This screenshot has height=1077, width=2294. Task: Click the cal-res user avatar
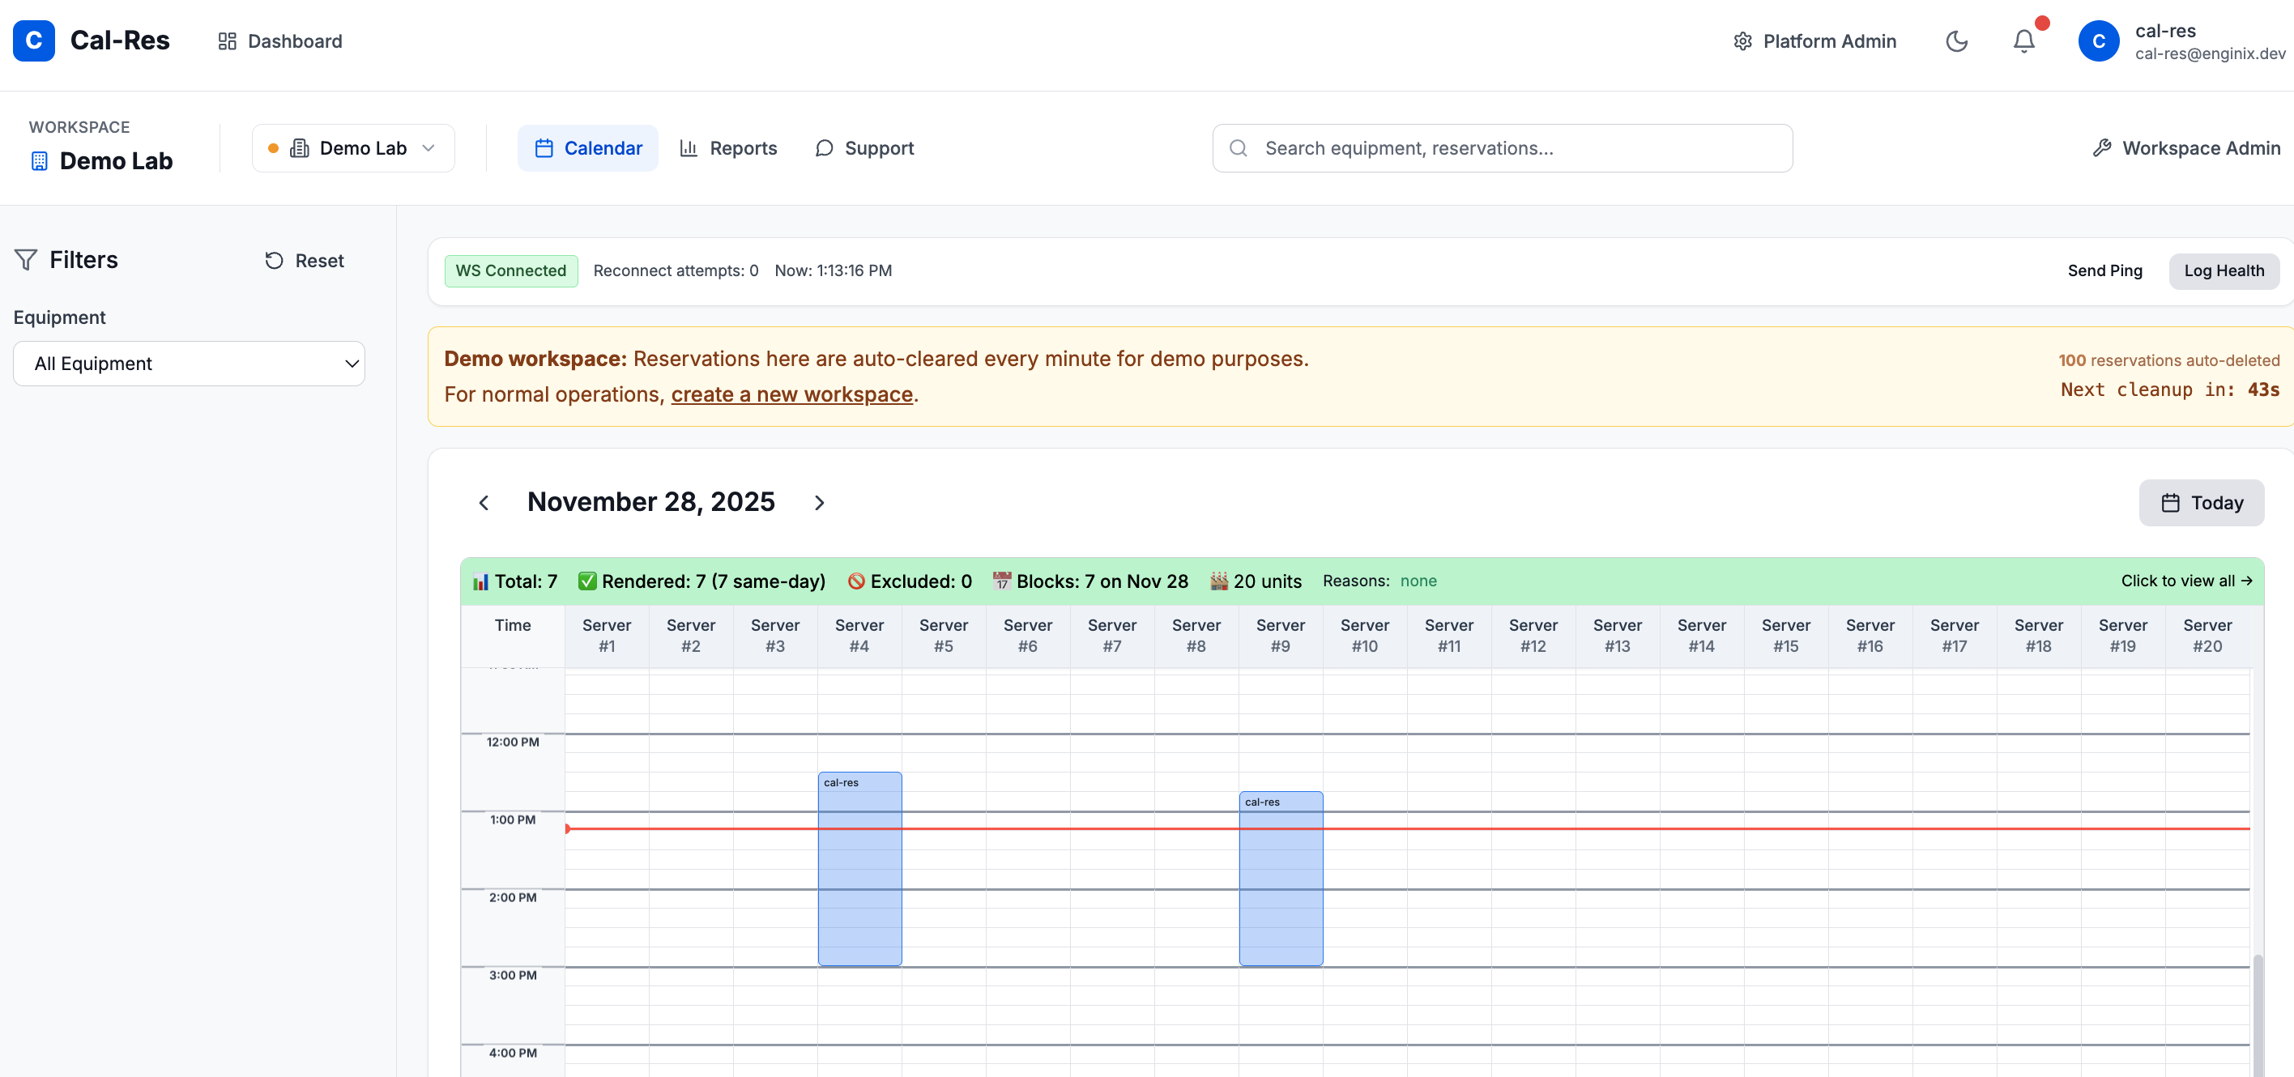tap(2098, 41)
